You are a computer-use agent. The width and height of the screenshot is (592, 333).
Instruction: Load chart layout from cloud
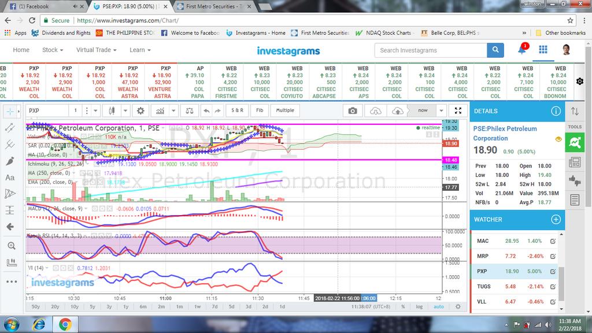pos(376,110)
